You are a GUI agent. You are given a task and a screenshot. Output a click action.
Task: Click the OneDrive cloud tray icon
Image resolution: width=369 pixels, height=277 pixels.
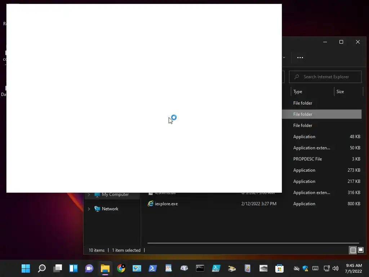(x=297, y=268)
